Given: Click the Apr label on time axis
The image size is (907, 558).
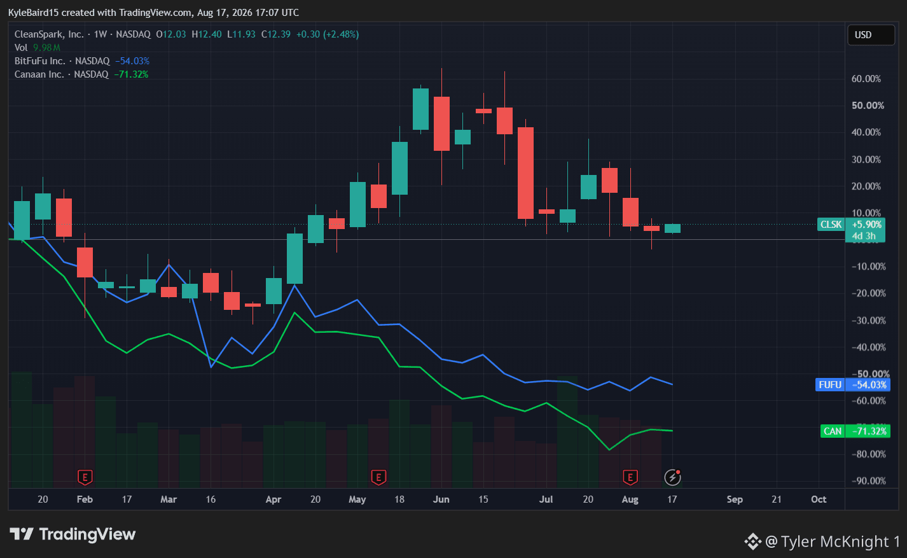Looking at the screenshot, I should [273, 499].
